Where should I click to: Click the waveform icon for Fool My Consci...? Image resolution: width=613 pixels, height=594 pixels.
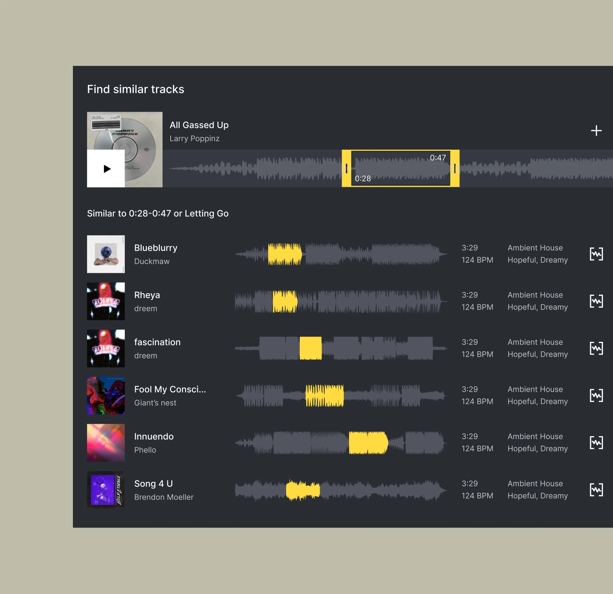[596, 395]
